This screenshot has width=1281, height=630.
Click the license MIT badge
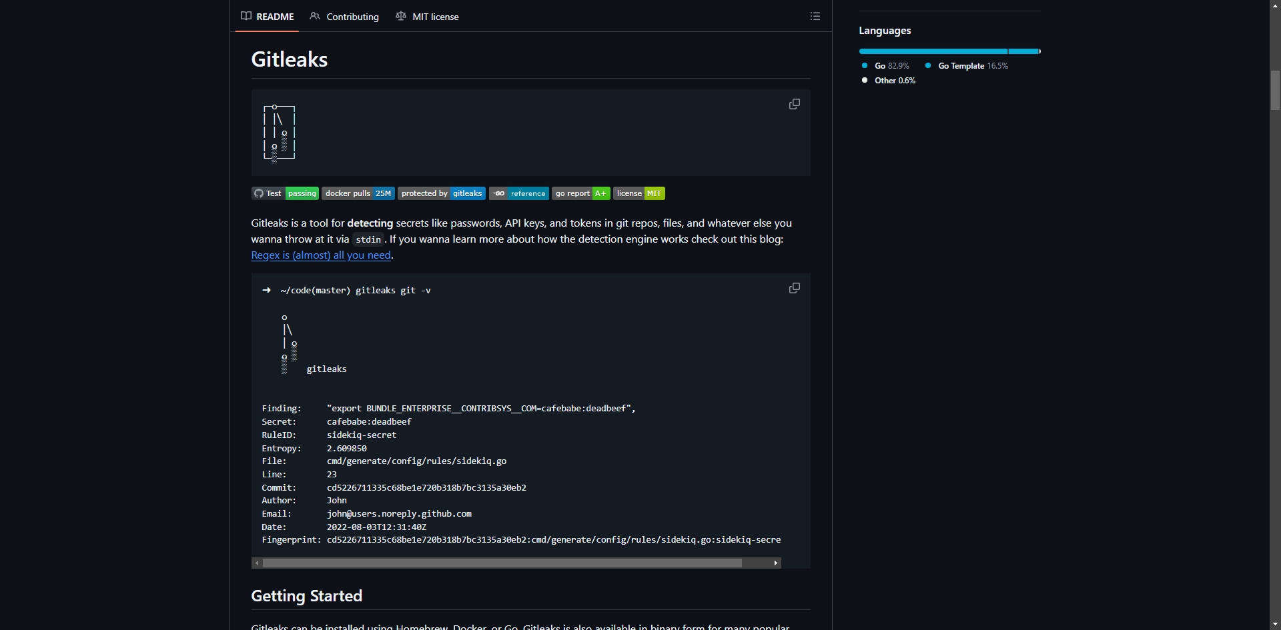pos(639,193)
